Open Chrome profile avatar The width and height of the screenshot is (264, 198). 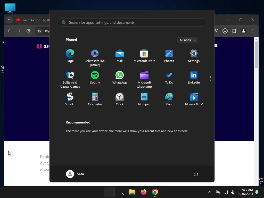(x=243, y=31)
